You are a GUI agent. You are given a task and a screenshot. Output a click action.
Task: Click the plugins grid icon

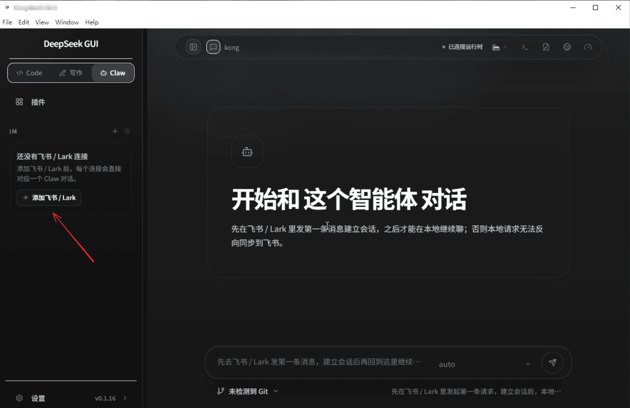pyautogui.click(x=19, y=102)
